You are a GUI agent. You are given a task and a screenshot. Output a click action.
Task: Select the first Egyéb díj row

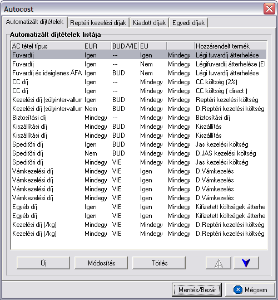pyautogui.click(x=138, y=207)
